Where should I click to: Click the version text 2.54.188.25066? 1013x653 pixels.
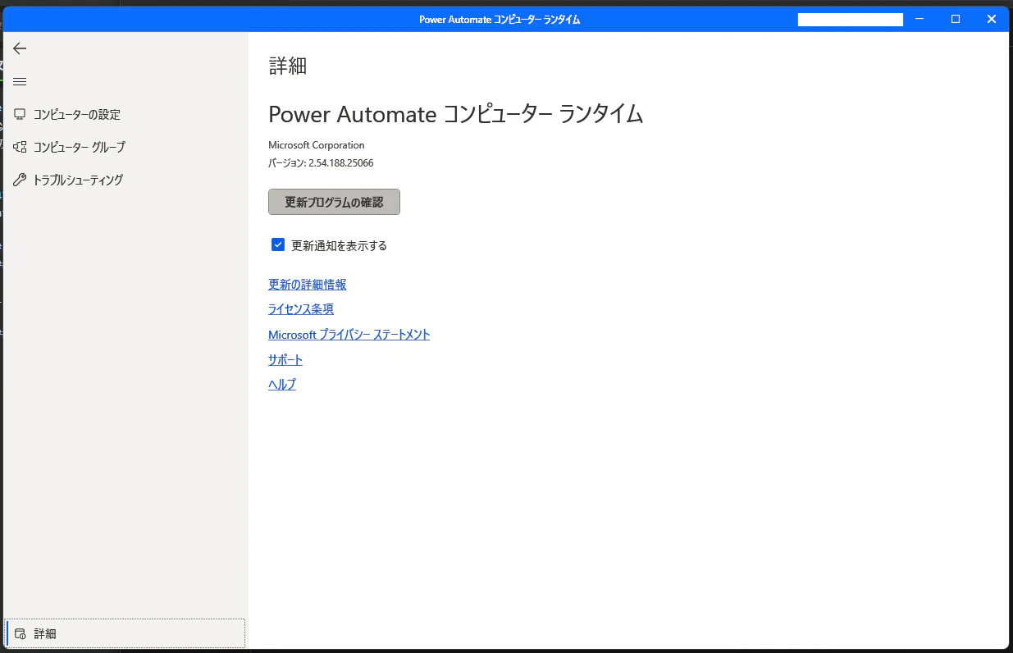point(340,163)
